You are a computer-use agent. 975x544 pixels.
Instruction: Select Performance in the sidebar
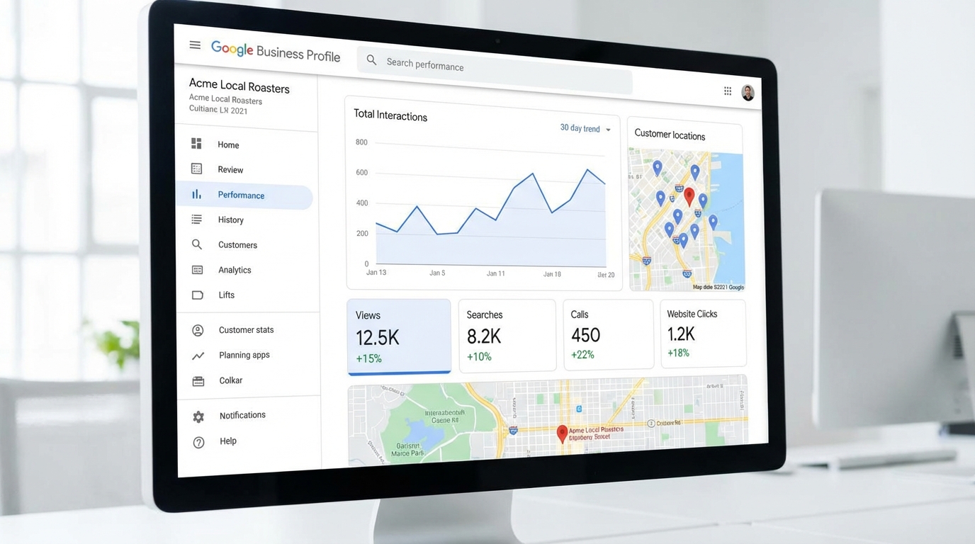(x=241, y=195)
